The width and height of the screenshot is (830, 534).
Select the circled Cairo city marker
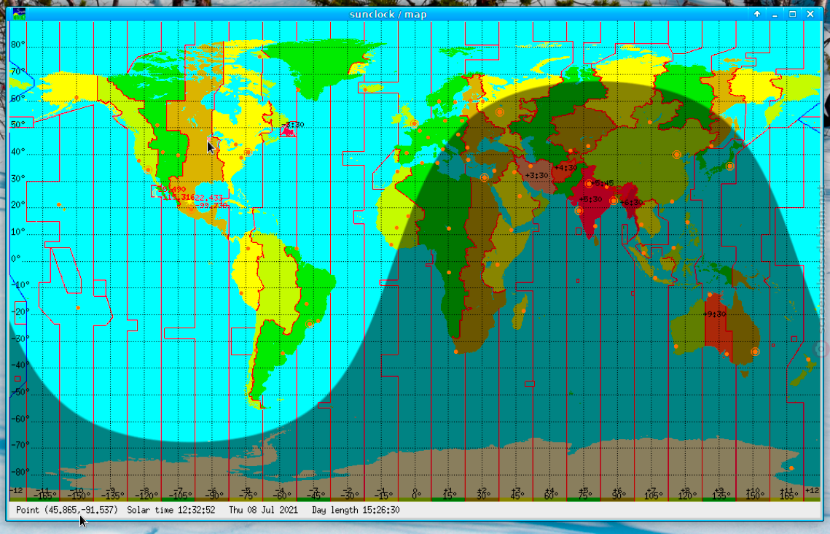(484, 177)
